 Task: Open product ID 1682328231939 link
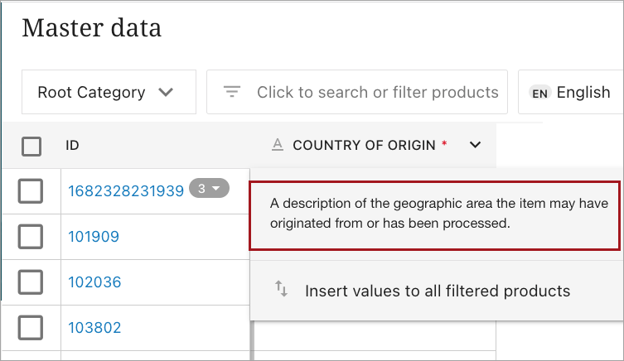[126, 191]
